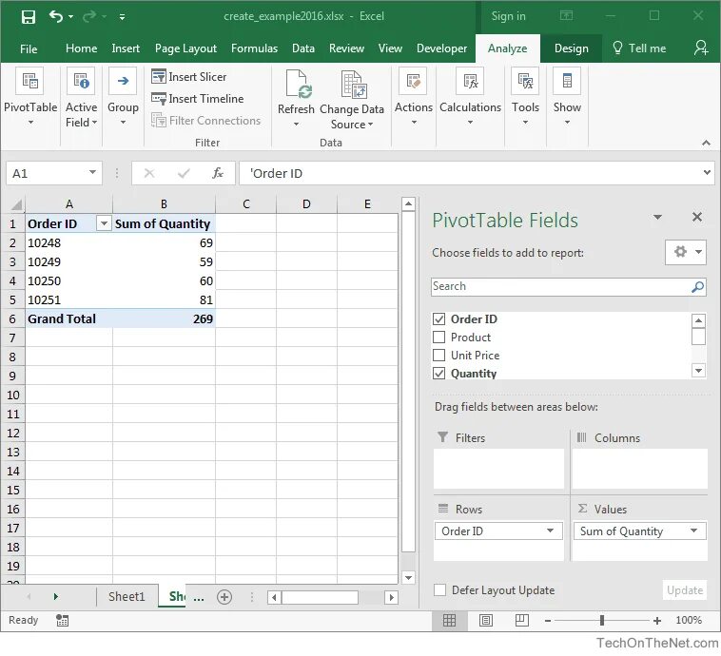Screen dimensions: 721x656
Task: Click the PivotTable fields Search box
Action: (x=569, y=286)
